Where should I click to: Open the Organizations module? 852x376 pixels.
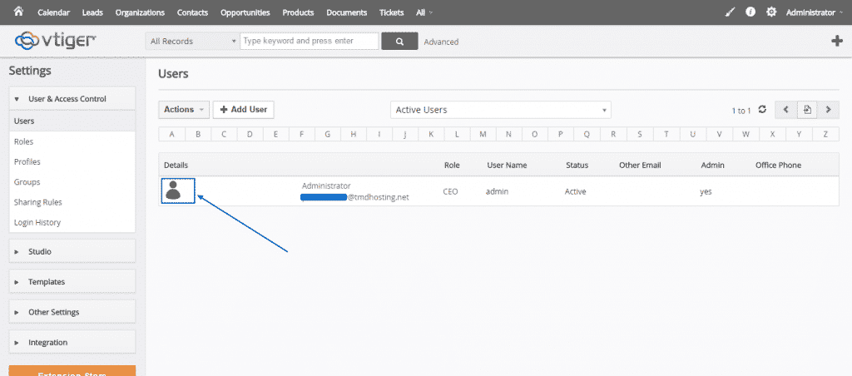click(140, 12)
